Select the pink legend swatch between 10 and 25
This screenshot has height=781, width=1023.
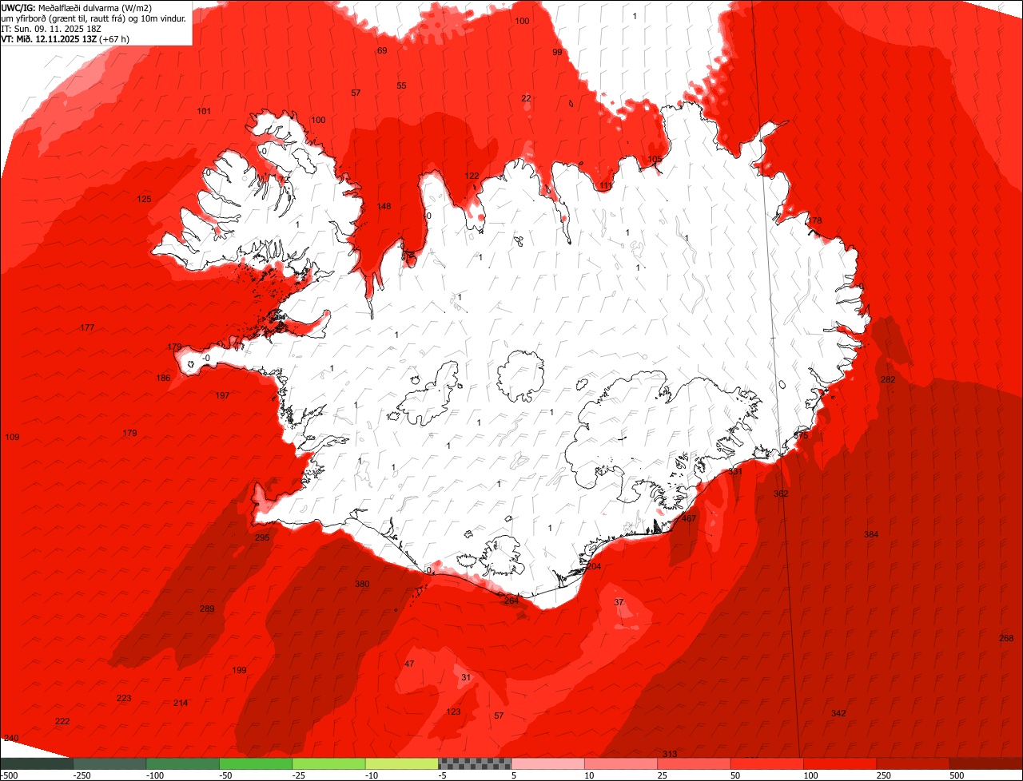click(x=621, y=763)
